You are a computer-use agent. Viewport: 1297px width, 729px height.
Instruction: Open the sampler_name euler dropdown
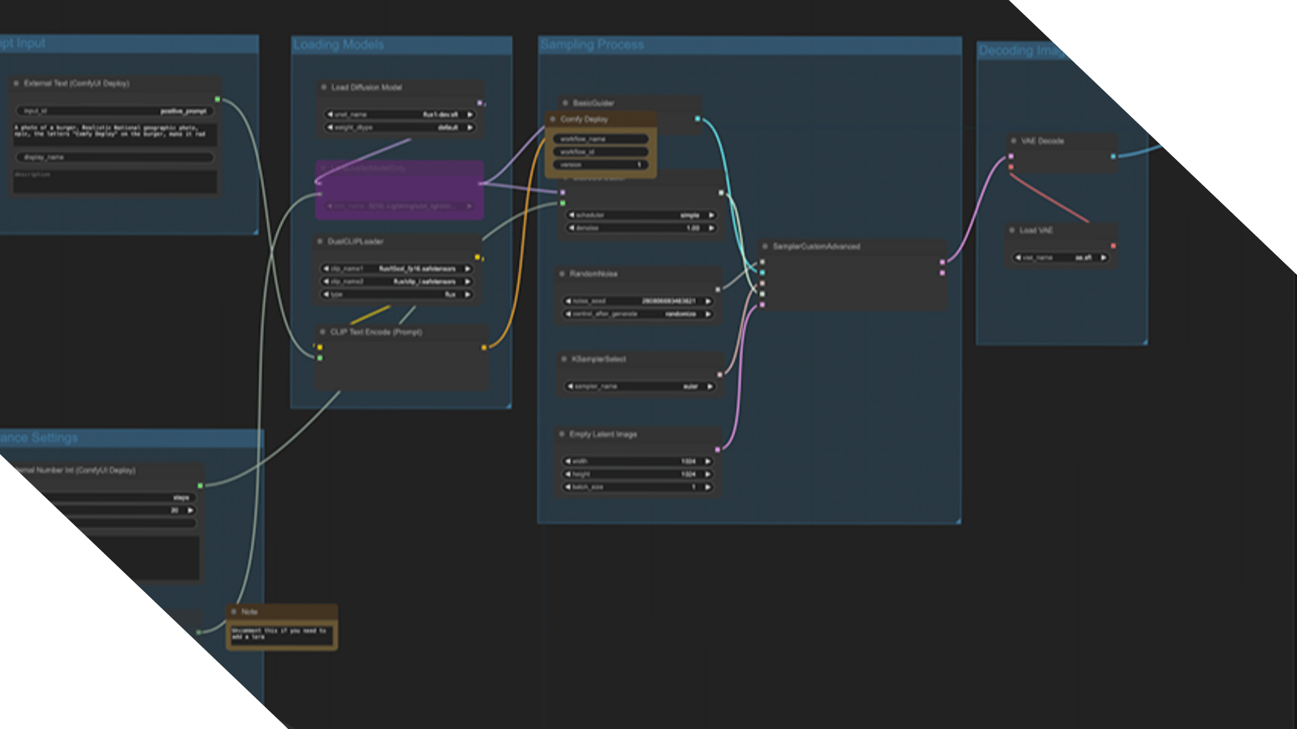(638, 386)
